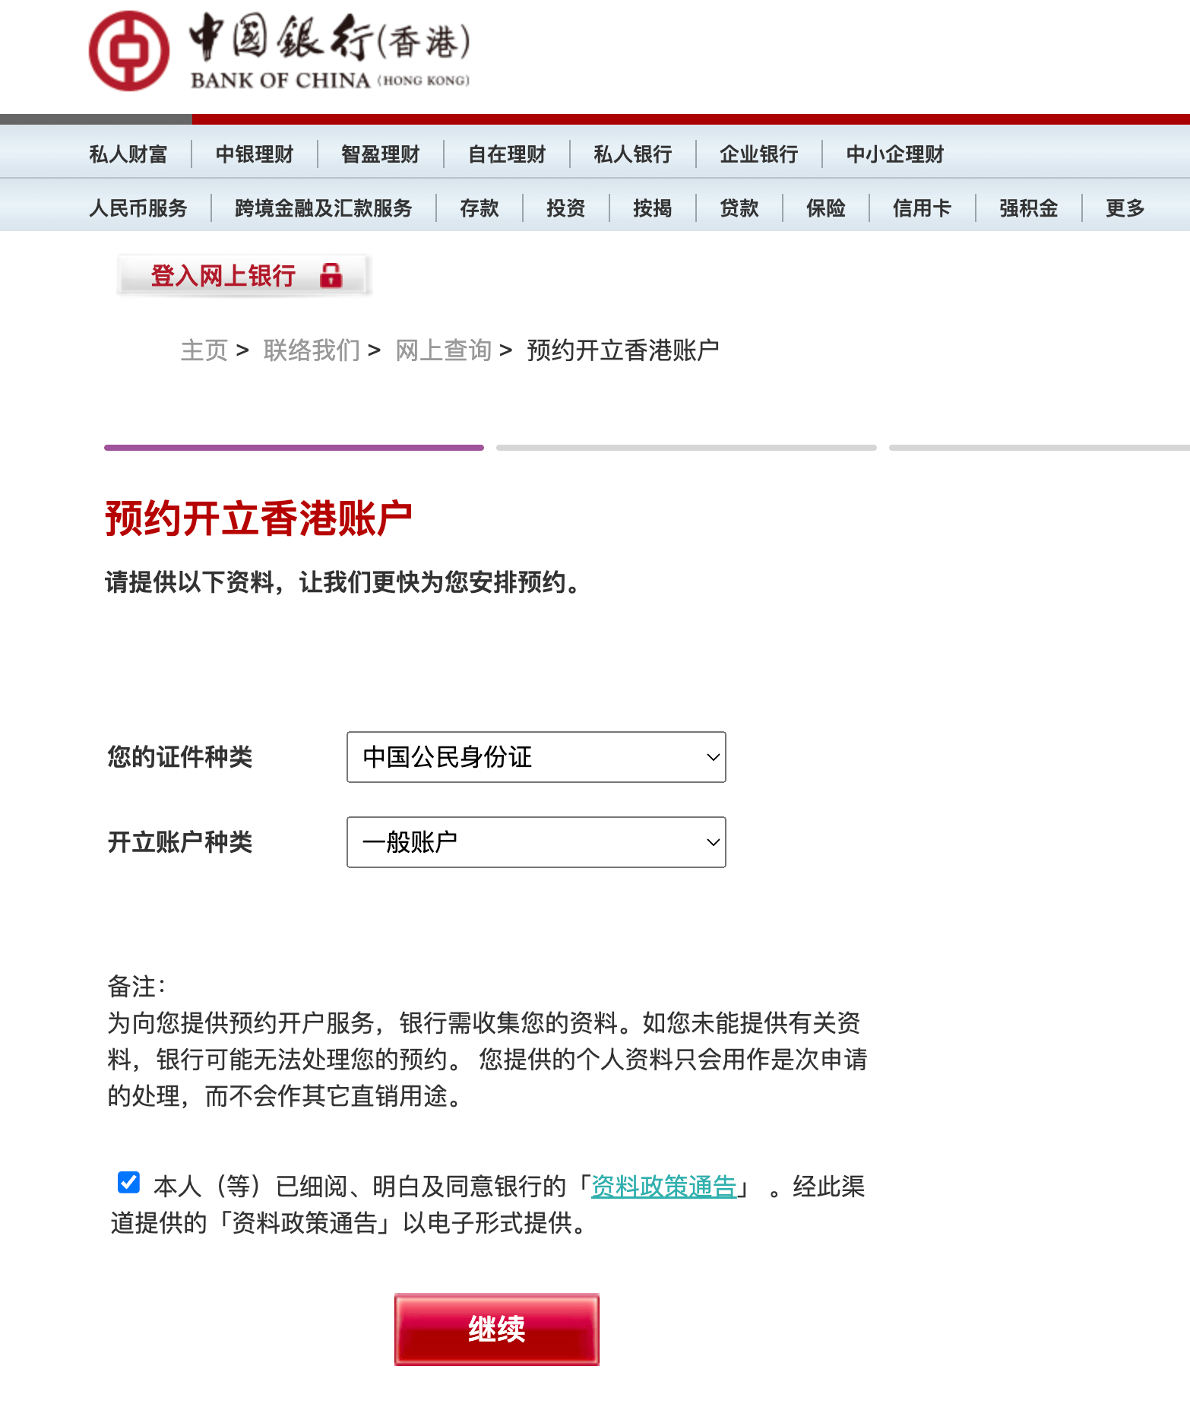Open the 企业银行 menu item
Image resolution: width=1190 pixels, height=1426 pixels.
tap(758, 154)
